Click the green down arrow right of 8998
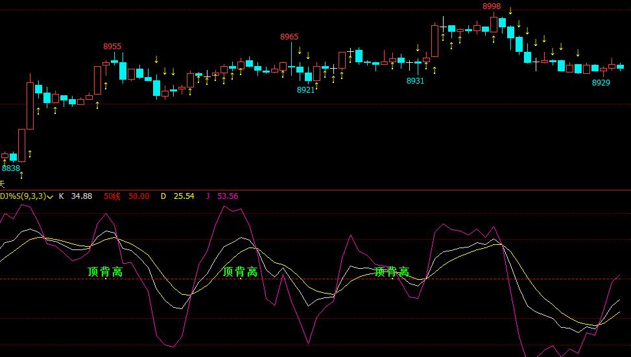 [510, 10]
